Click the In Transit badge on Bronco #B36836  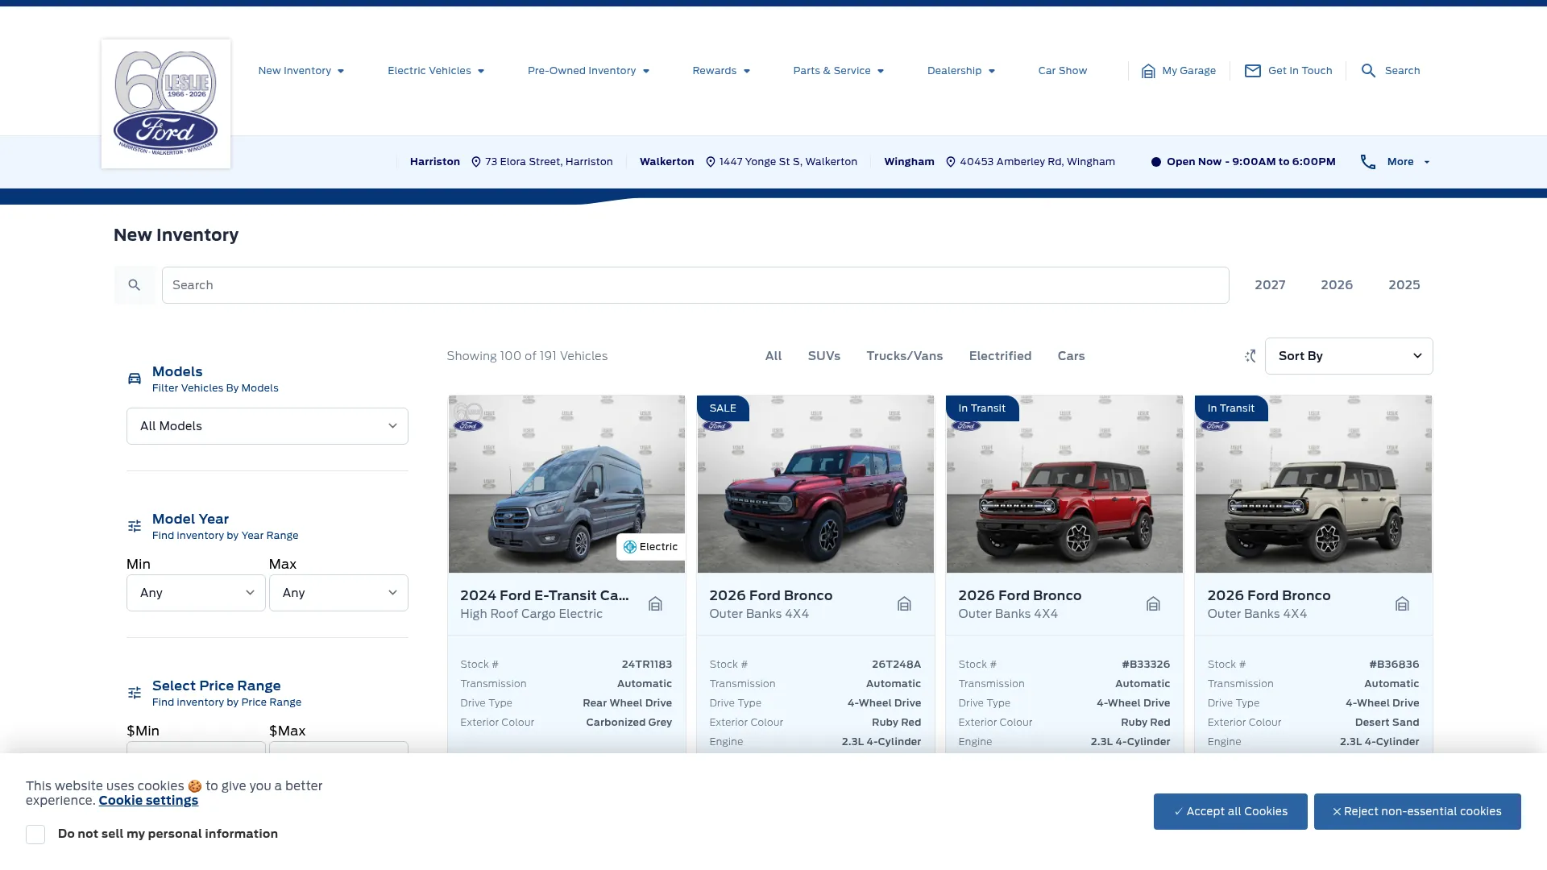coord(1231,408)
